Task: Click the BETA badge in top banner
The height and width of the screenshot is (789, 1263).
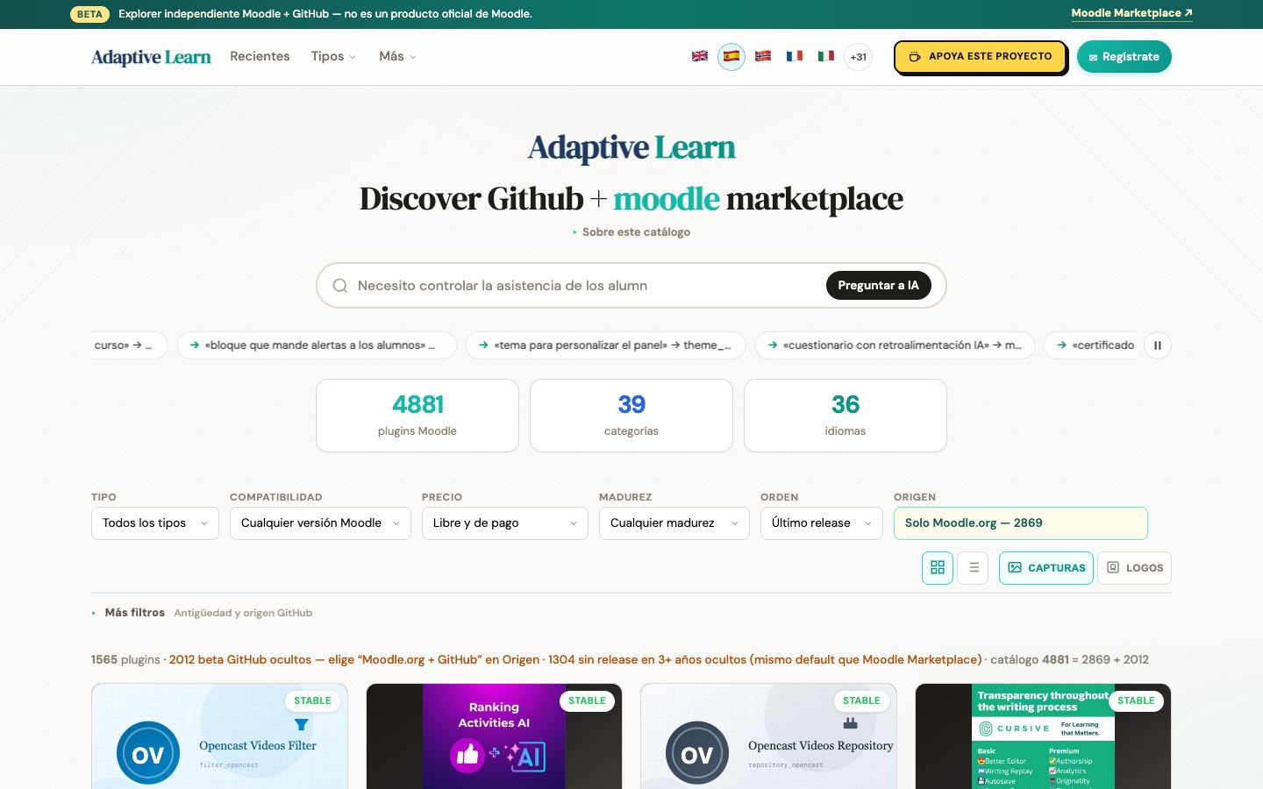Action: click(89, 14)
